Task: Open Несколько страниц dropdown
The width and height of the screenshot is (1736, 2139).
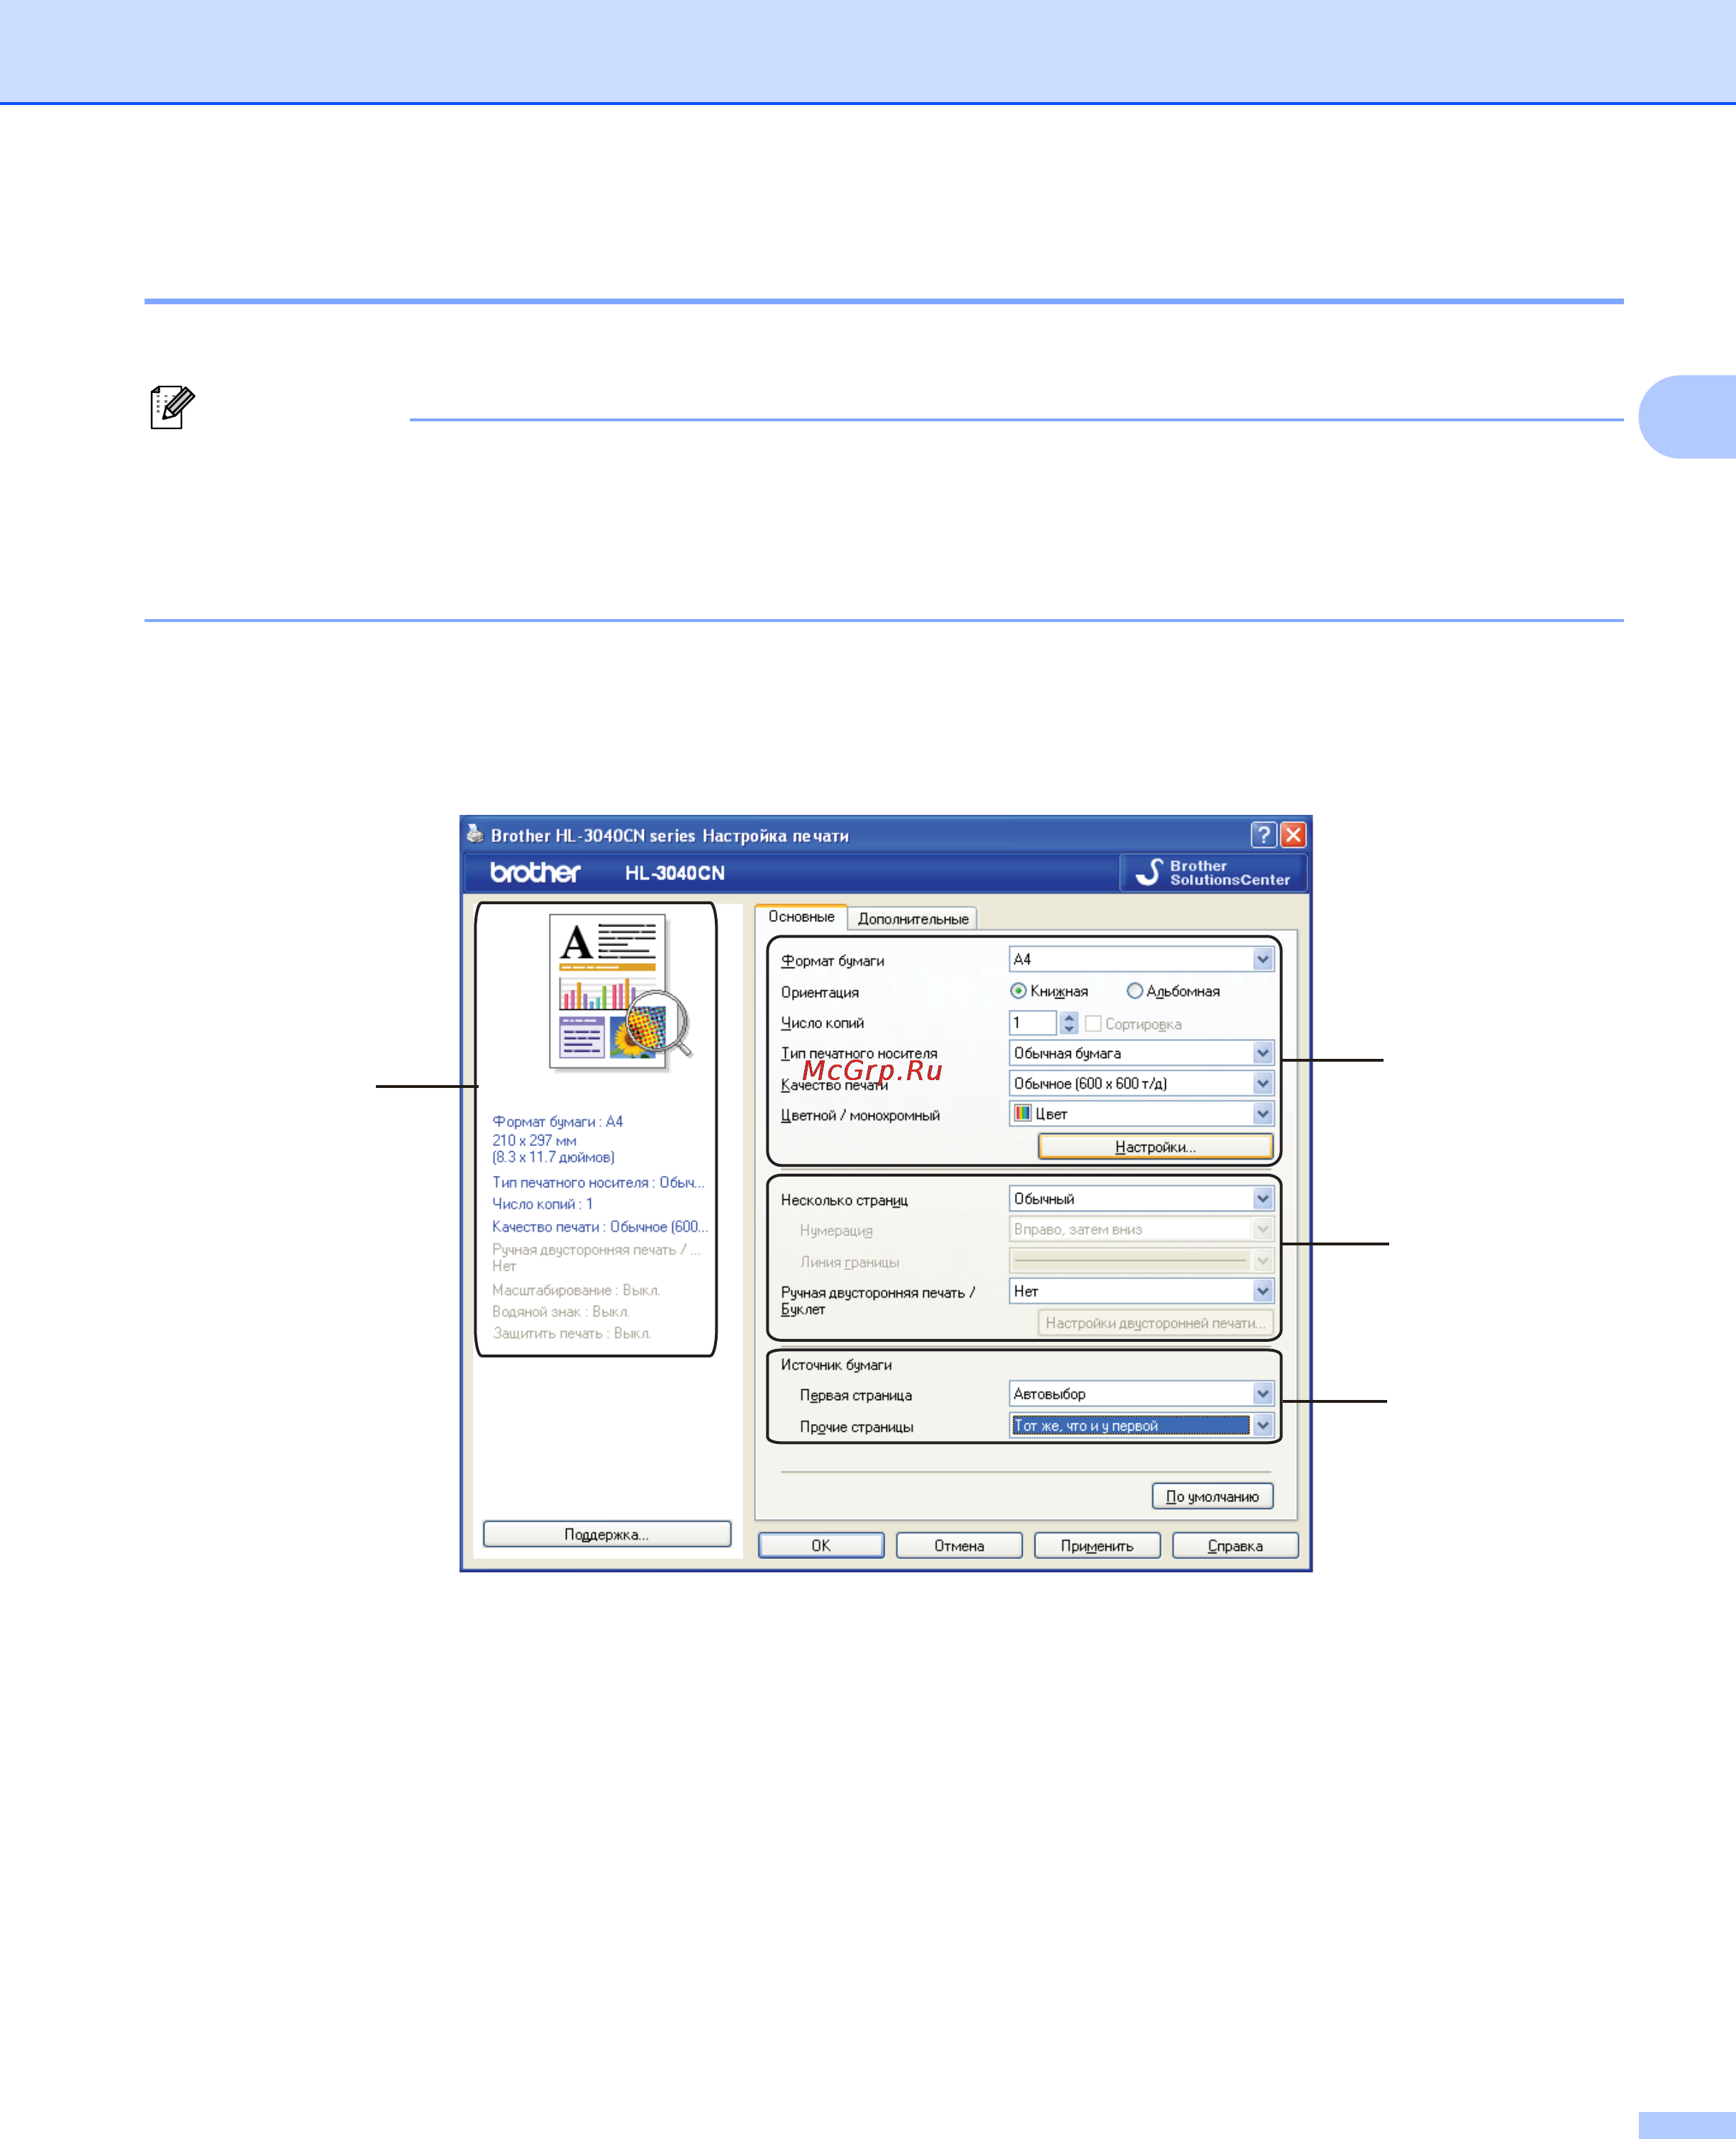Action: tap(1141, 1199)
